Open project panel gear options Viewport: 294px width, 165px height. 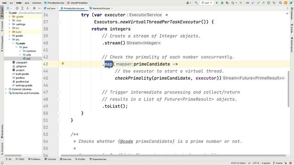coord(34,8)
